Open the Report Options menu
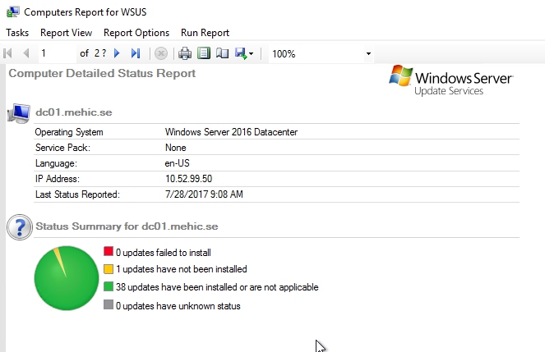This screenshot has height=352, width=545. coord(136,33)
